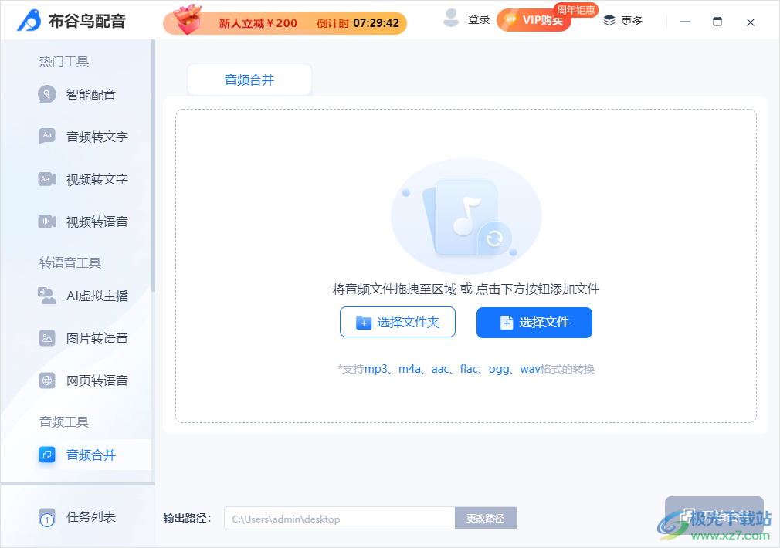Switch to the 音频合并 tab
Image resolution: width=780 pixels, height=548 pixels.
coord(249,79)
